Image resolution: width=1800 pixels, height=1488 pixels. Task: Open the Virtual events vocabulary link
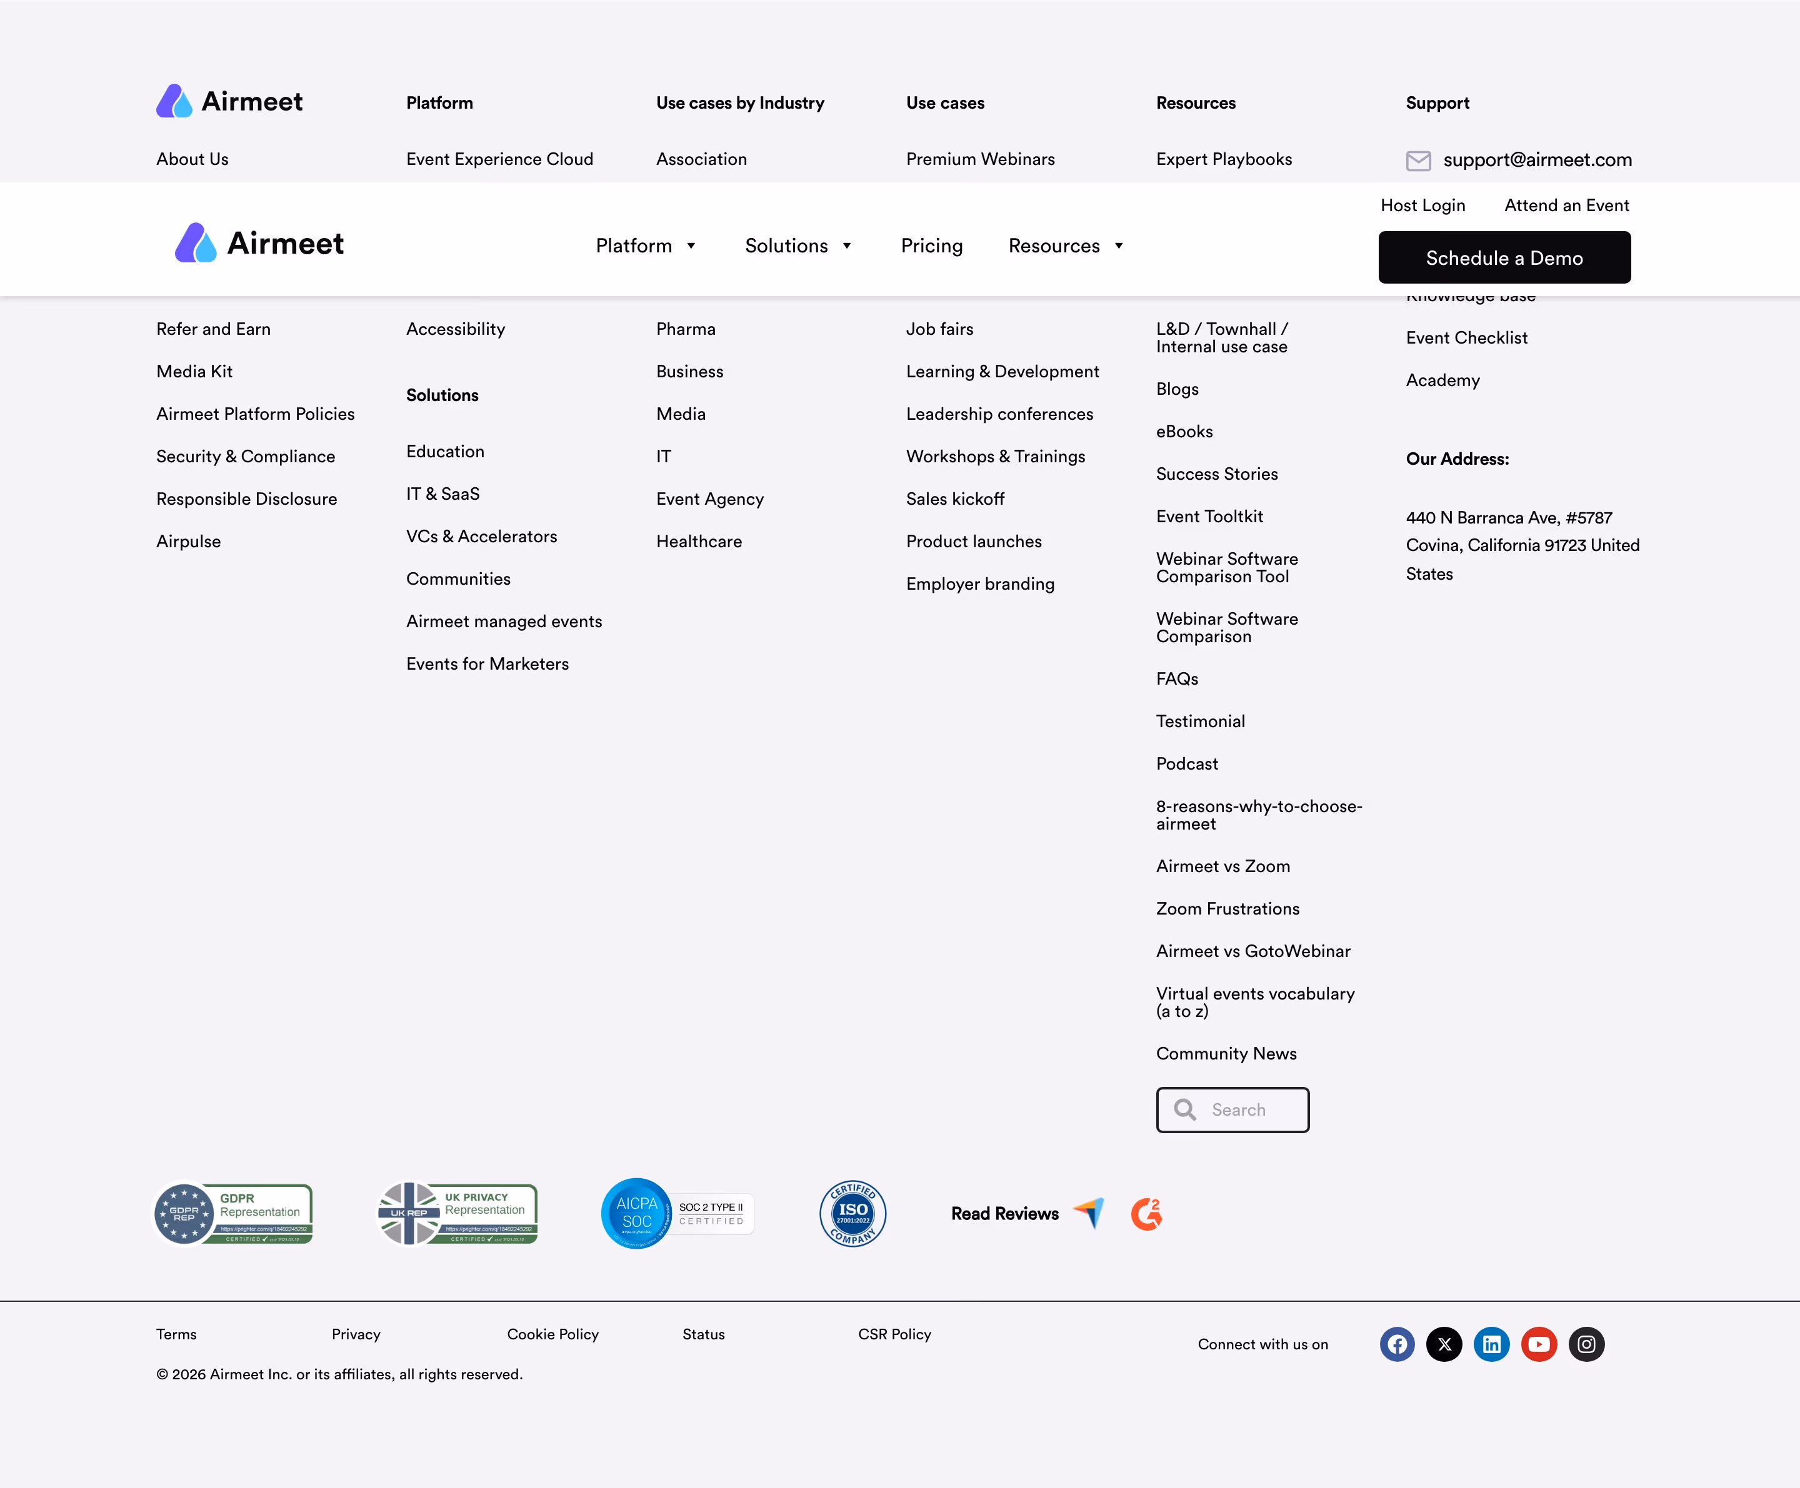coord(1255,1002)
